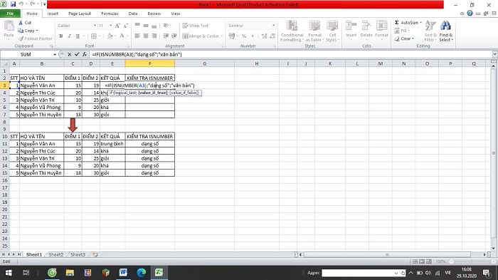Click 'KIỂM TRA ISNUMBER' header in row 10

150,136
